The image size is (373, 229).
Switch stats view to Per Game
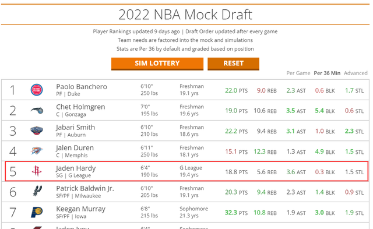298,73
